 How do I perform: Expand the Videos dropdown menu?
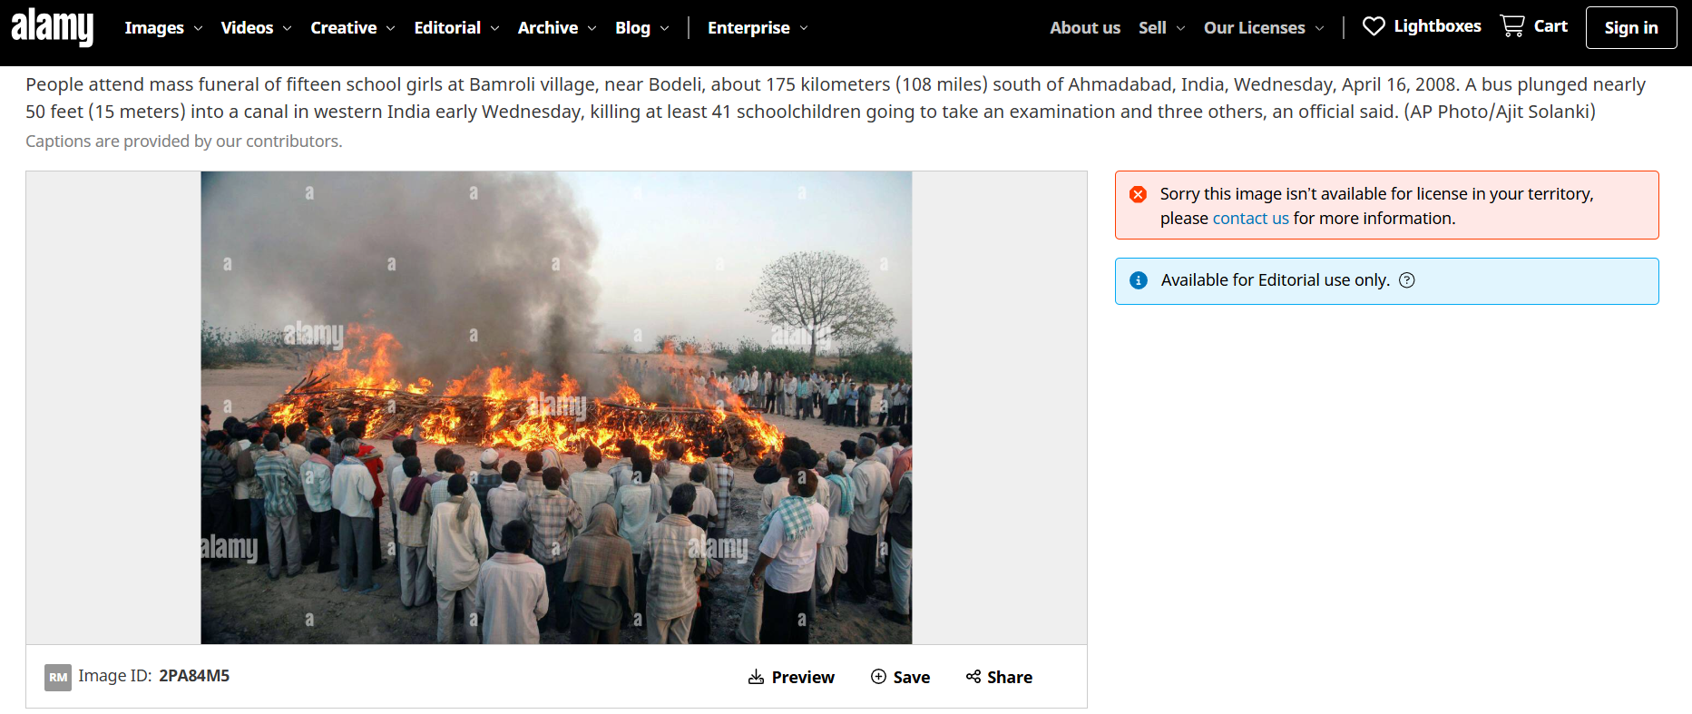pyautogui.click(x=256, y=28)
